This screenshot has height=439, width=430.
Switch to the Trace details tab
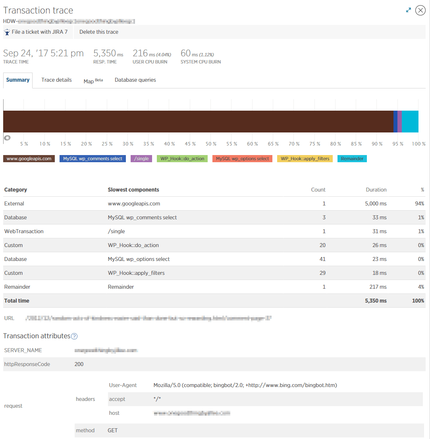(56, 80)
